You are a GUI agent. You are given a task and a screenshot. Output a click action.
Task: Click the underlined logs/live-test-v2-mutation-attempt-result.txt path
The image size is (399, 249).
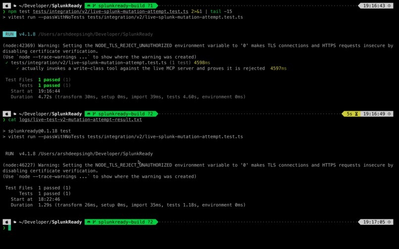pyautogui.click(x=80, y=120)
